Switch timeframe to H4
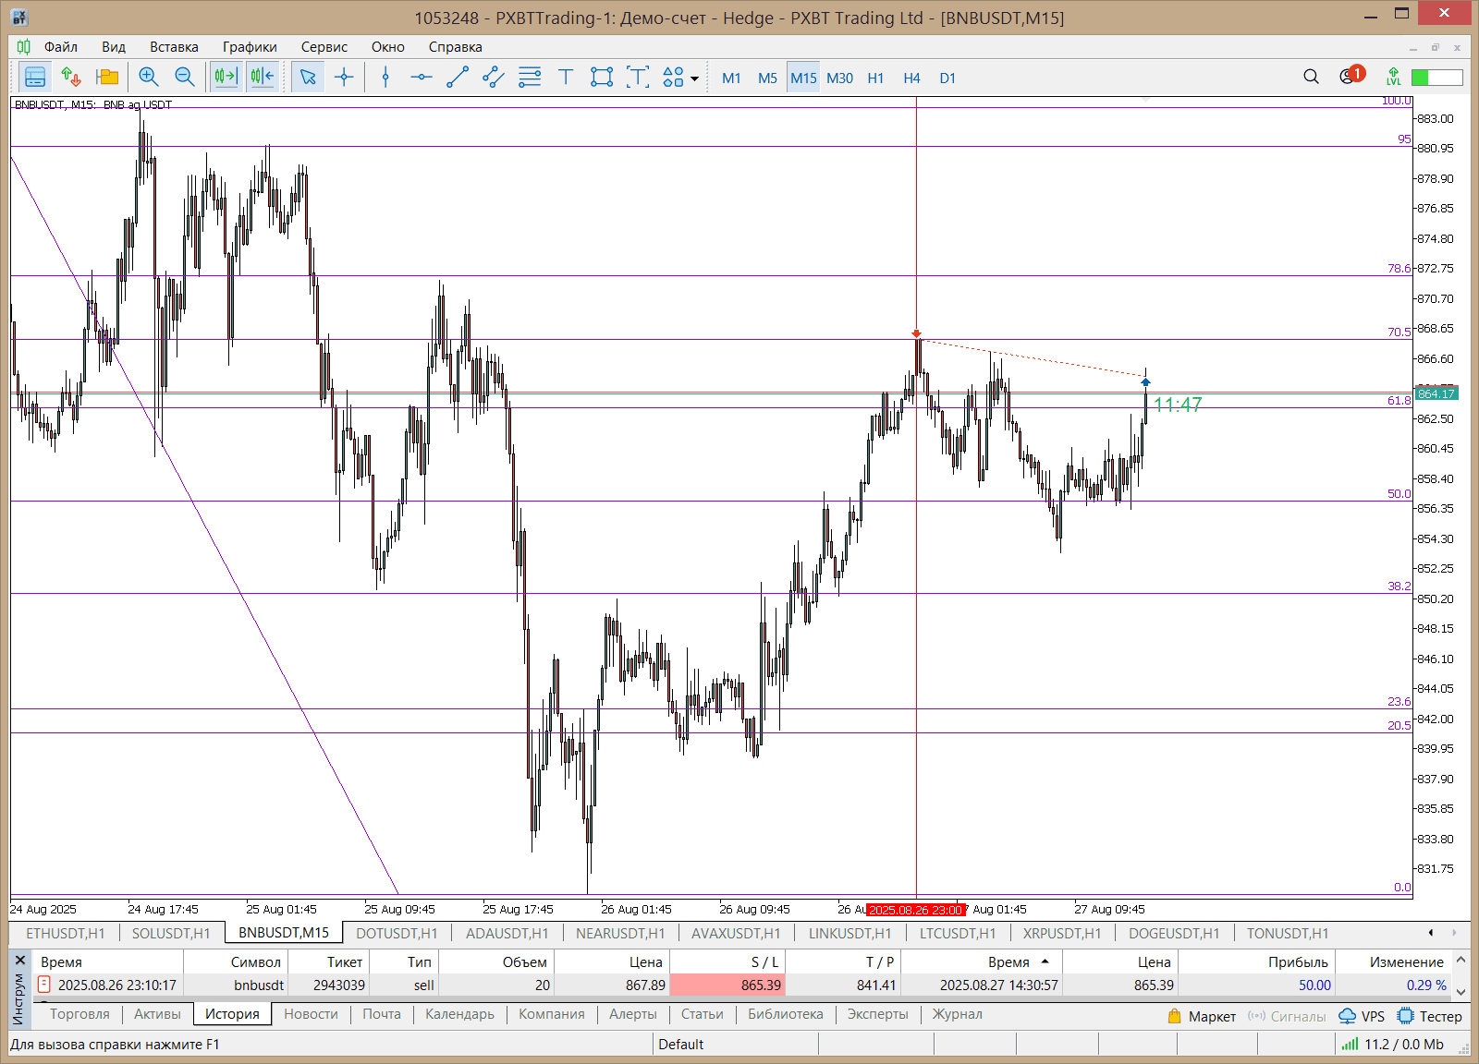Viewport: 1479px width, 1064px height. point(911,79)
